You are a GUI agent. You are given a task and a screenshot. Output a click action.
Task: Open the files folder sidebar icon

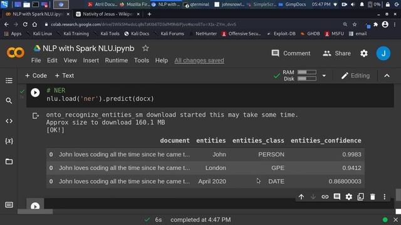9,161
